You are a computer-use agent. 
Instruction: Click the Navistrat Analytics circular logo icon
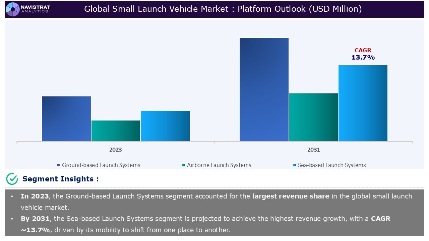point(13,9)
